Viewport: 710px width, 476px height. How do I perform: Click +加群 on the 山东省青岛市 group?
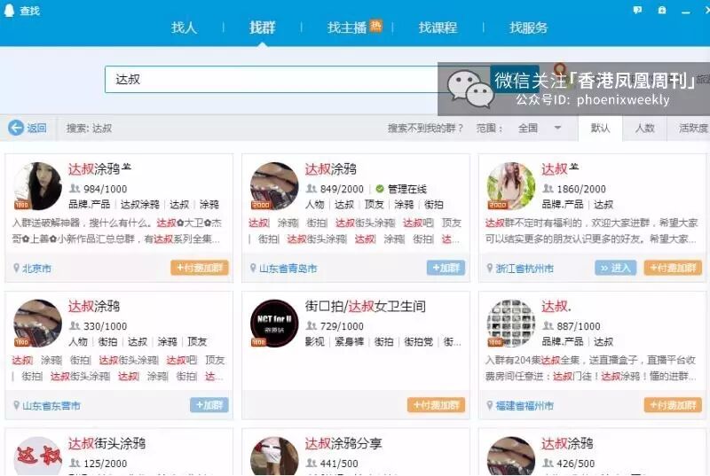[x=446, y=268]
